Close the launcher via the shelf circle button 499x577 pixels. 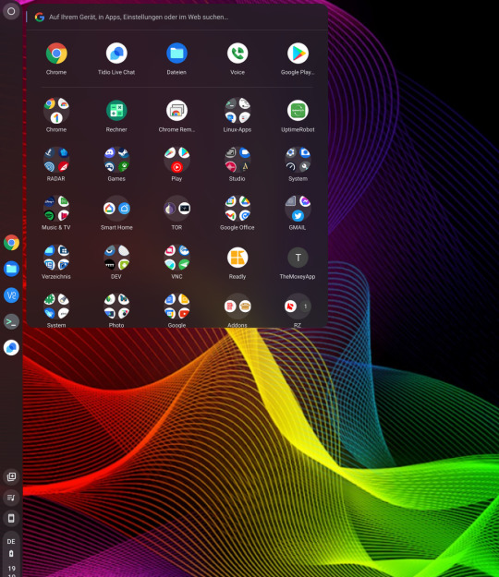[x=11, y=11]
